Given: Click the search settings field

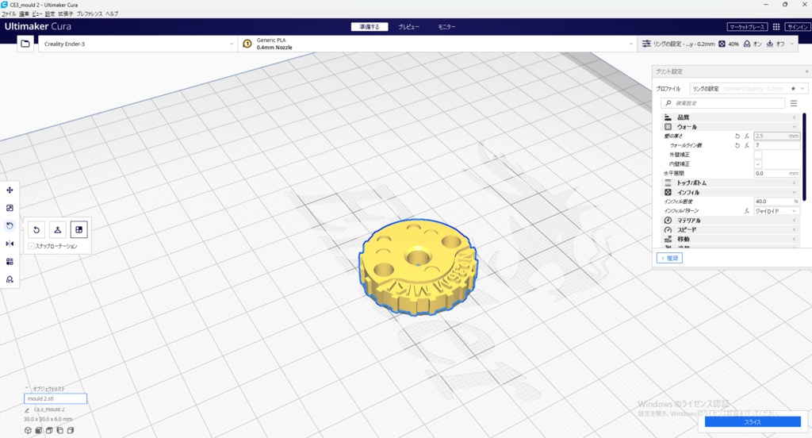Looking at the screenshot, I should pos(723,103).
